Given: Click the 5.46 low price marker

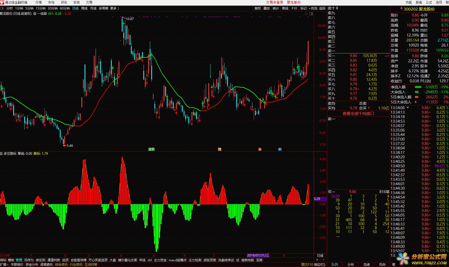Looking at the screenshot, I should click(x=70, y=145).
